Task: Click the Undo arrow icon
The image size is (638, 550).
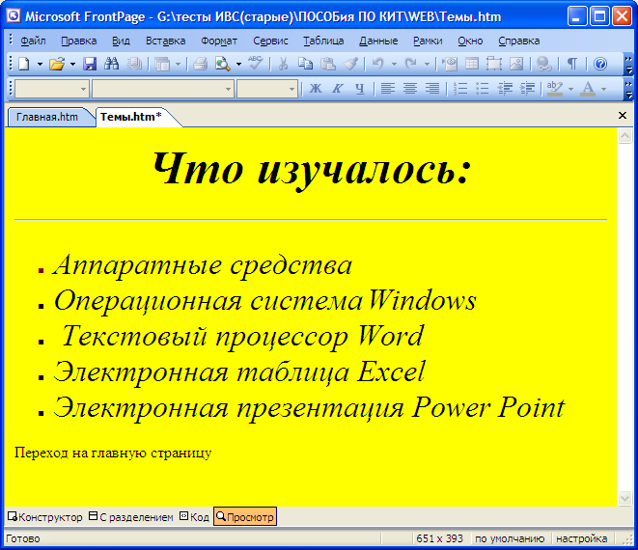Action: pos(378,64)
